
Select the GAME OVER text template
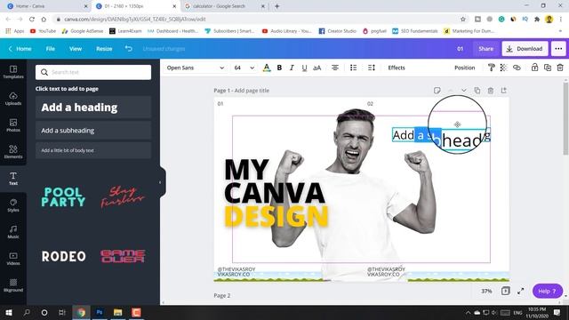click(123, 257)
